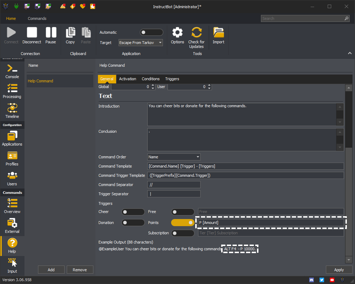This screenshot has width=355, height=284.
Task: Open Input commands in sidebar
Action: click(x=12, y=266)
